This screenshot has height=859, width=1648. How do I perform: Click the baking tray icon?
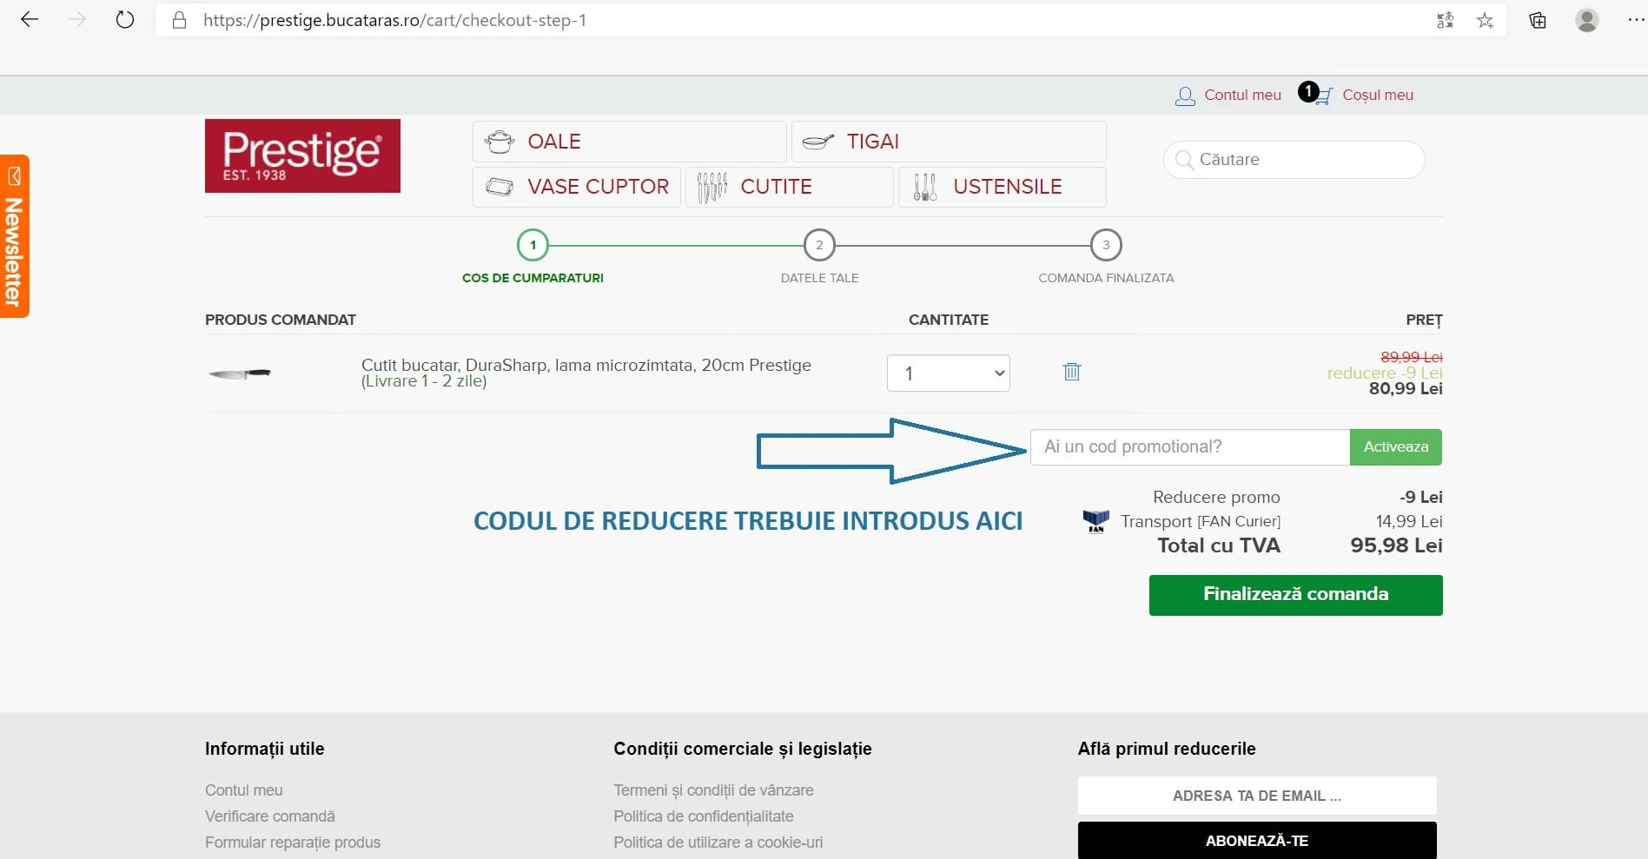500,187
